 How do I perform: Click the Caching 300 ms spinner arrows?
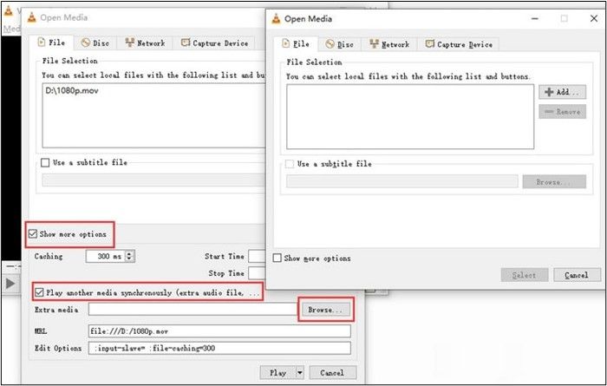point(130,256)
